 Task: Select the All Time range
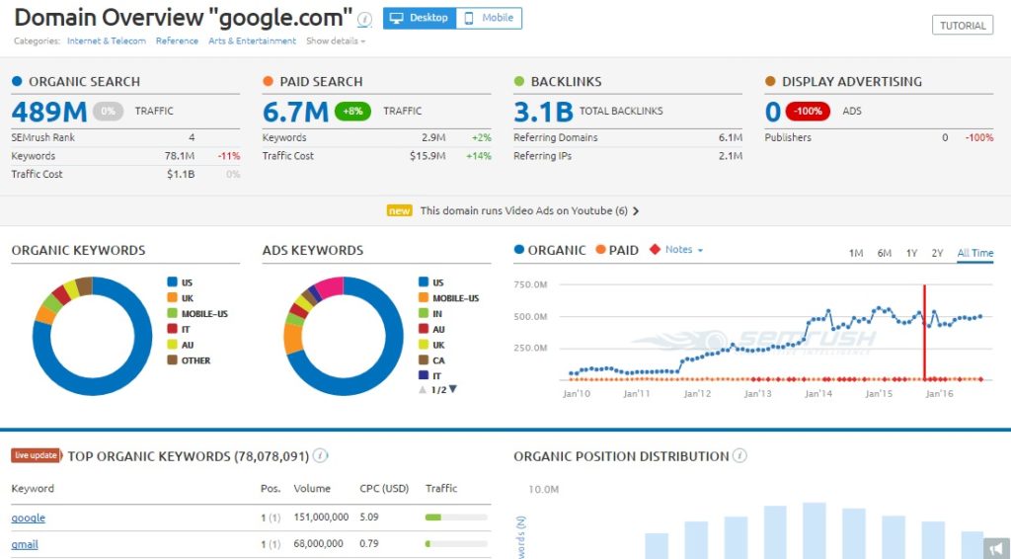tap(974, 253)
